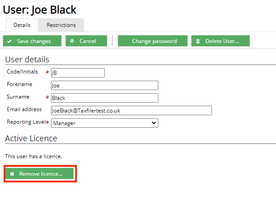Click the 'This user has a licence' text
Image resolution: width=276 pixels, height=199 pixels.
(34, 156)
